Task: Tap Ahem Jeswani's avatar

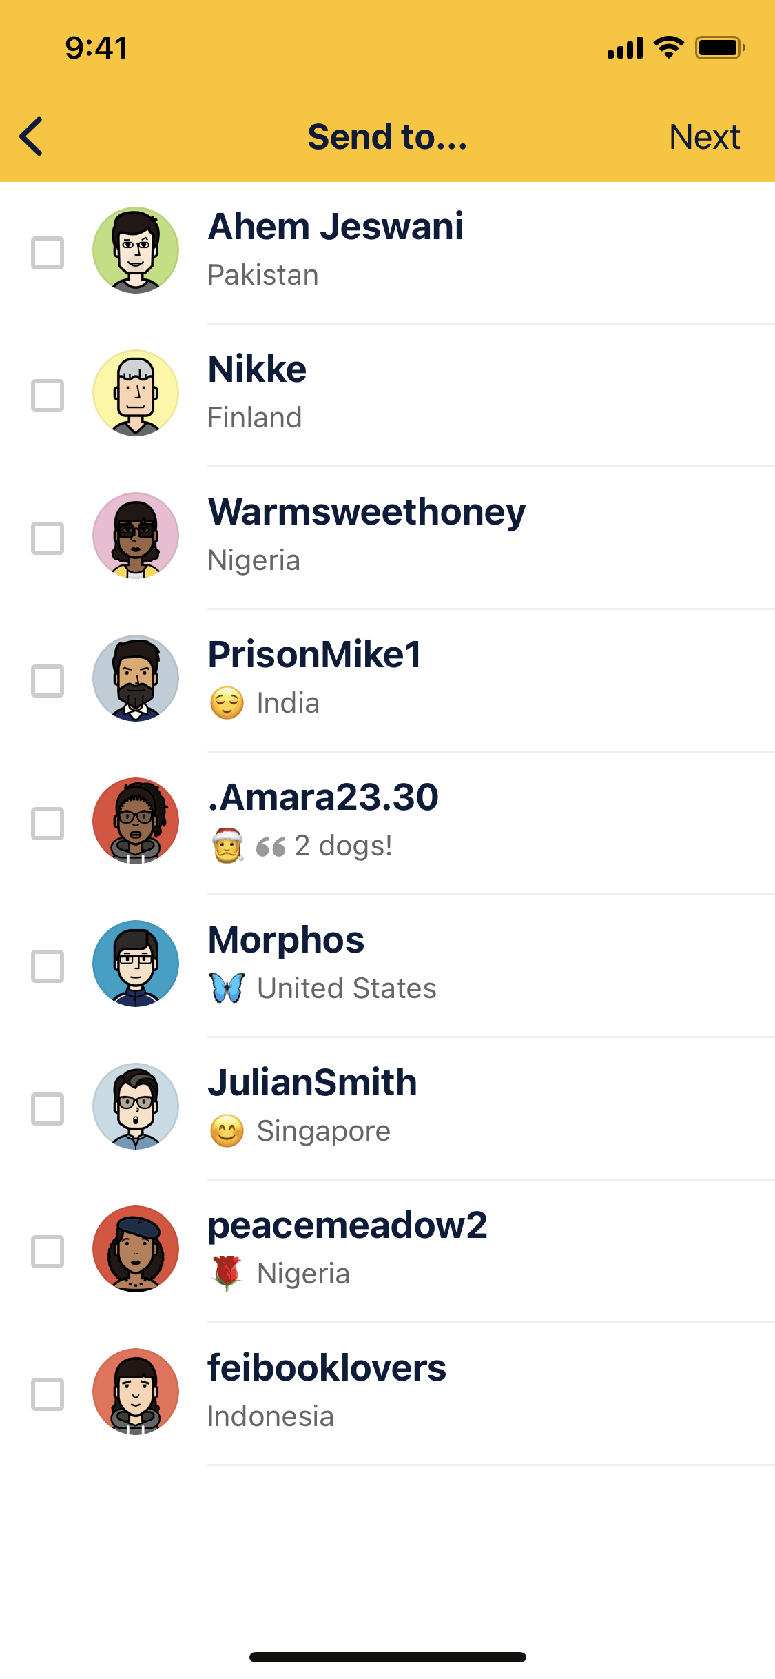Action: (x=136, y=250)
